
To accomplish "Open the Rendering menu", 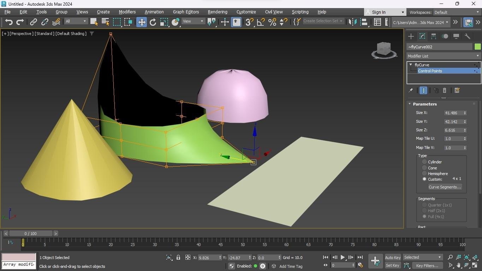I will pyautogui.click(x=217, y=12).
